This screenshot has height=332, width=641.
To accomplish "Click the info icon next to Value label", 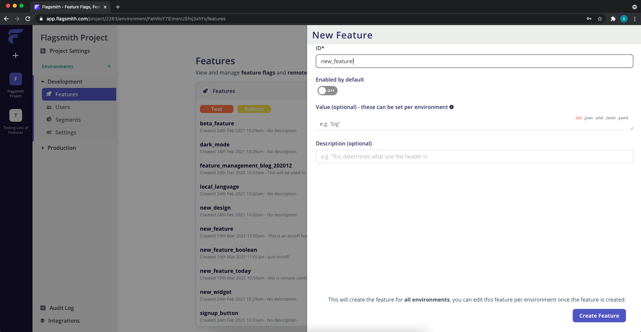I will (x=451, y=107).
